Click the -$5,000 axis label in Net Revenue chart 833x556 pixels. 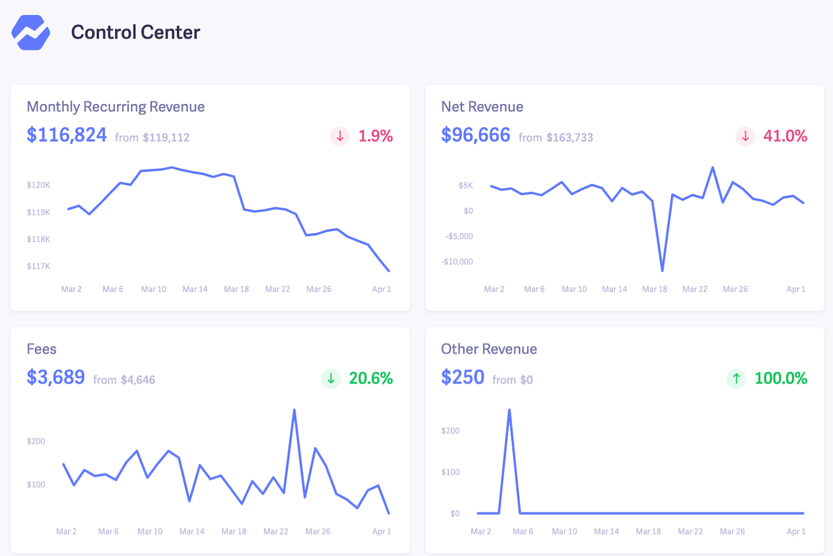[459, 236]
